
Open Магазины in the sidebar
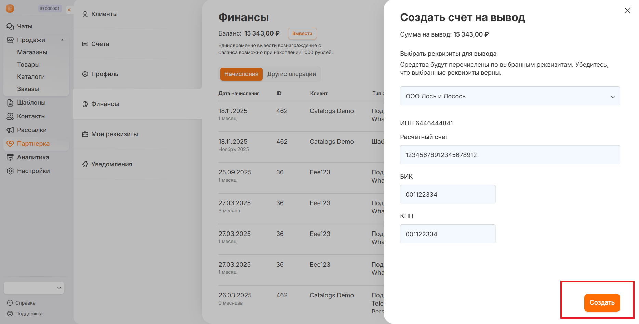pos(32,52)
